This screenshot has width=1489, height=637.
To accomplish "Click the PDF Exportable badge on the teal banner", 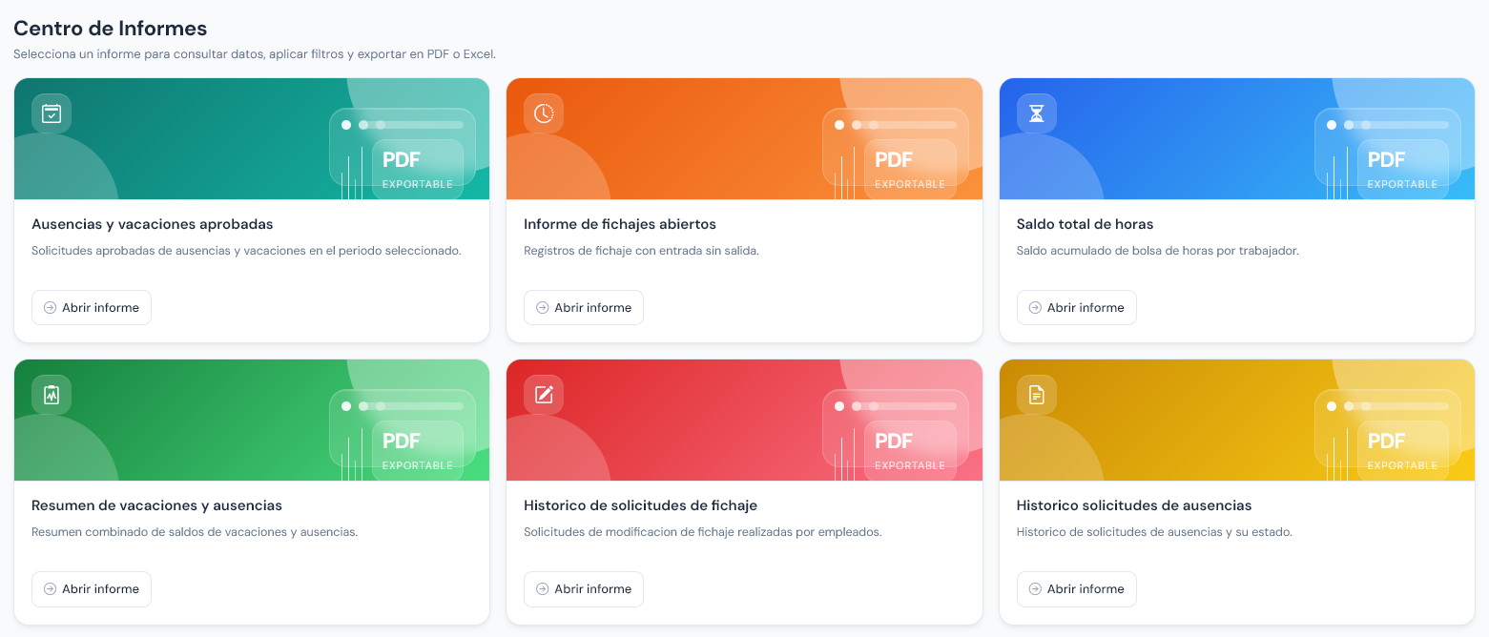I will pos(418,169).
